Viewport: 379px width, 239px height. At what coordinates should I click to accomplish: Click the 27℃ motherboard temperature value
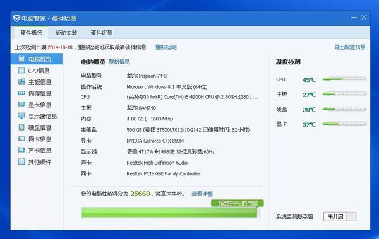[309, 95]
